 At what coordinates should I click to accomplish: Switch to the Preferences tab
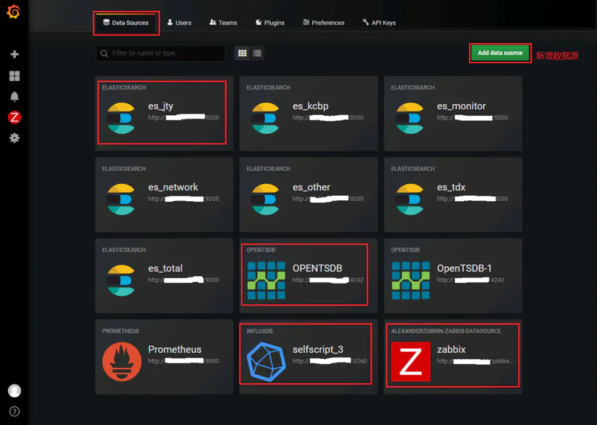pyautogui.click(x=324, y=23)
